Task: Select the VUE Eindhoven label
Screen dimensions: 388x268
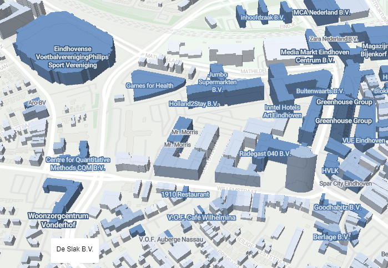Action: click(x=364, y=141)
